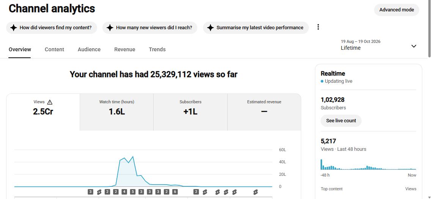Click "Views · Last 48 hours" label

[343, 149]
